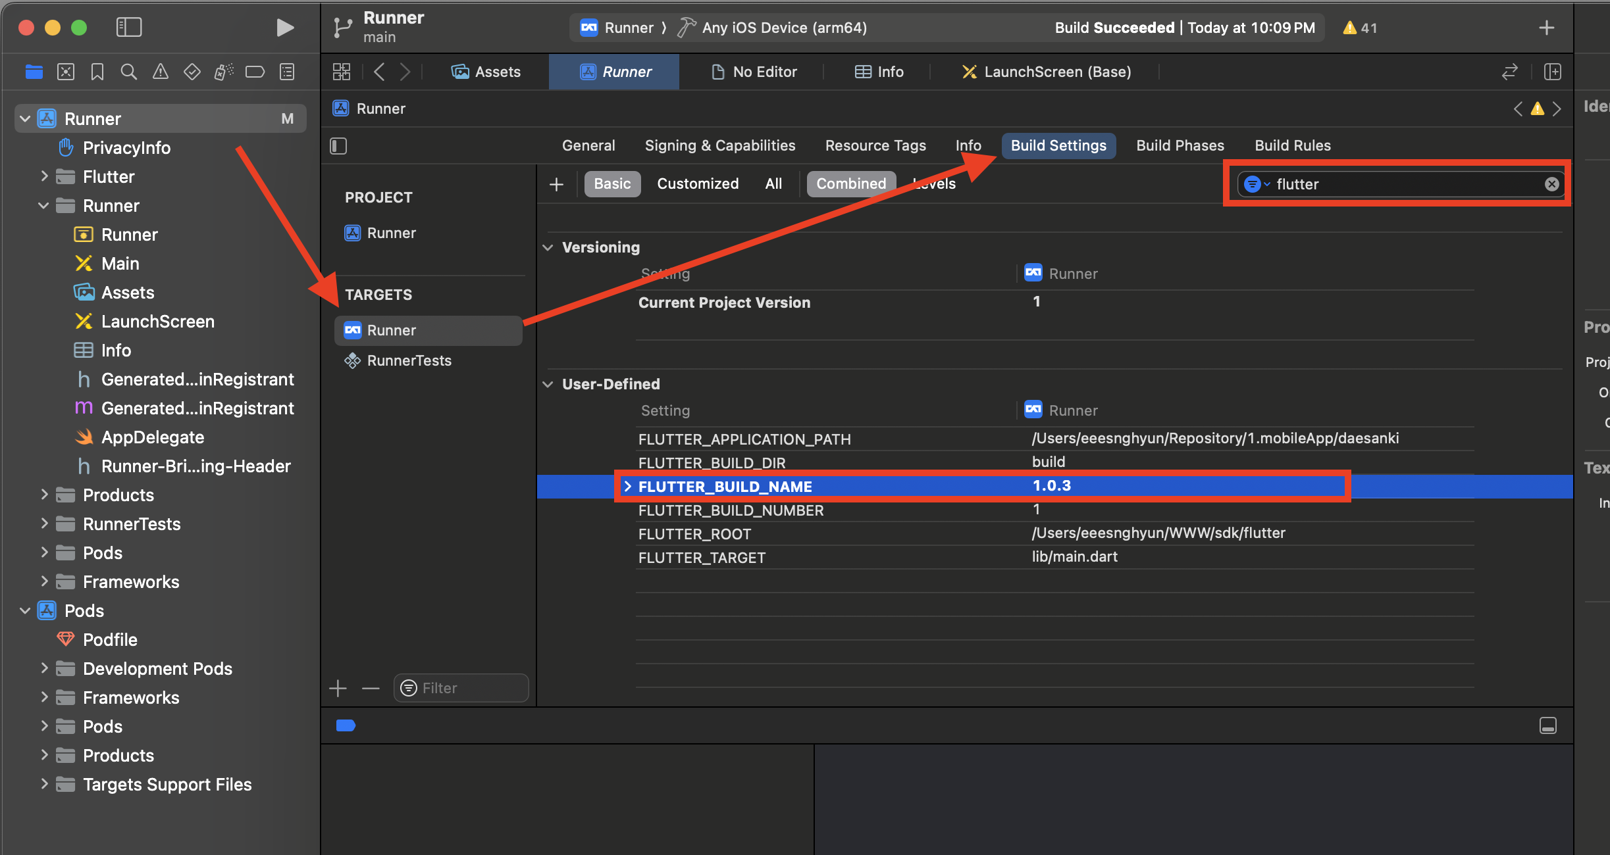Click the Run play button

284,28
